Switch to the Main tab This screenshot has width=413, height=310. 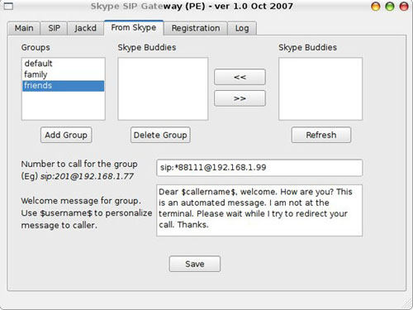[x=24, y=28]
